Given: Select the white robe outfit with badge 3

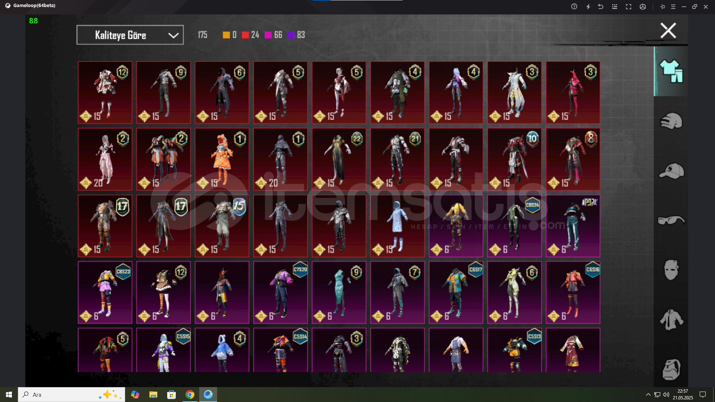Looking at the screenshot, I should tap(514, 92).
